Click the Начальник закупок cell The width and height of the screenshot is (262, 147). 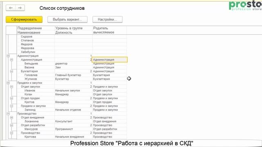pos(74,91)
